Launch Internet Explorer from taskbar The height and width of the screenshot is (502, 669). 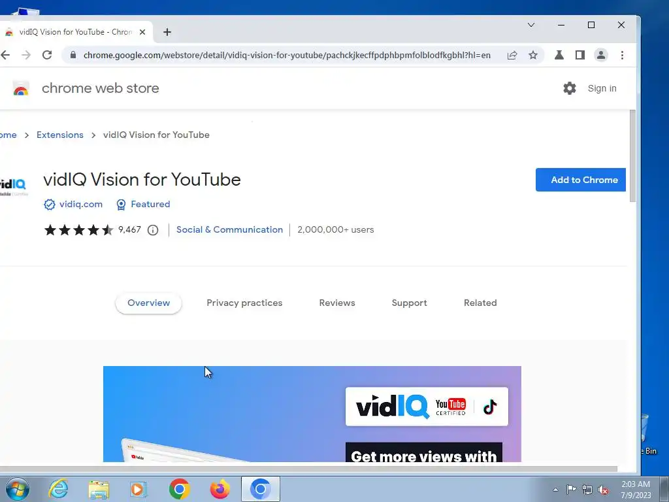click(x=58, y=489)
